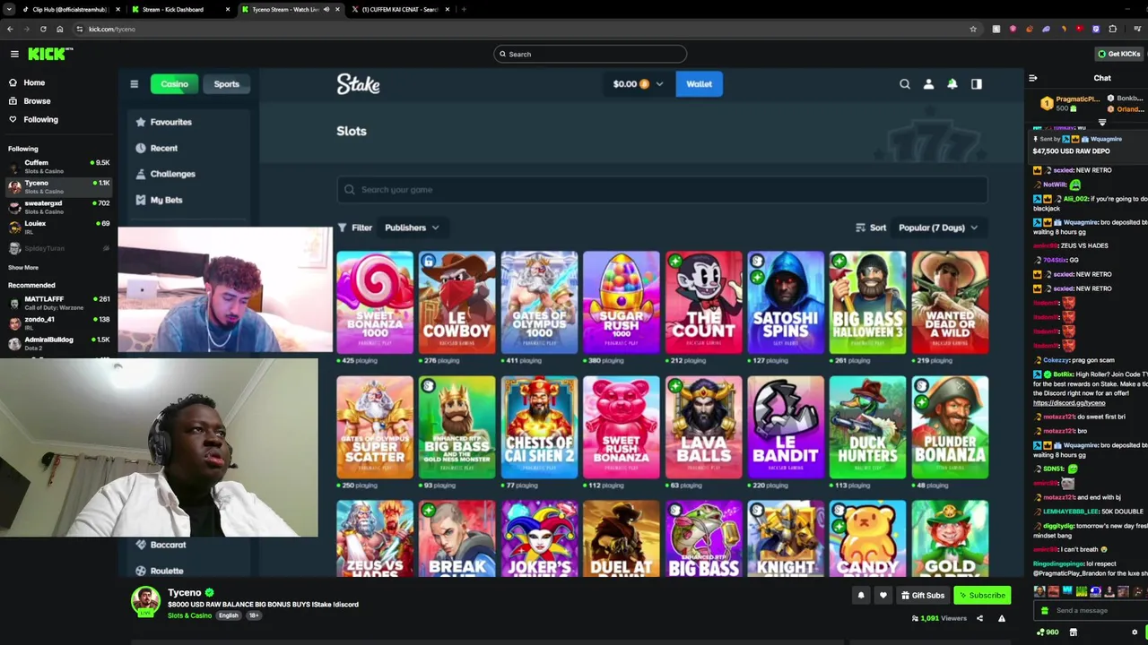This screenshot has width=1148, height=645.
Task: Click the Filter icon label
Action: (355, 228)
